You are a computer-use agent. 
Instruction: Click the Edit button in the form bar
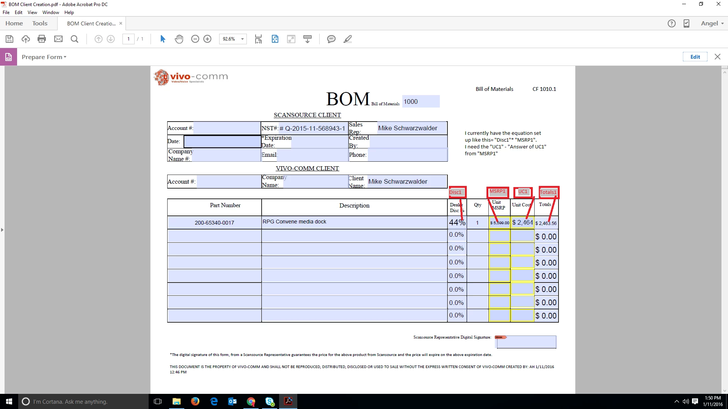pyautogui.click(x=695, y=57)
